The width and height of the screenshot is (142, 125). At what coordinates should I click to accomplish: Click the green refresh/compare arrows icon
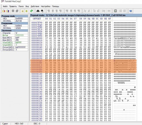(x=32, y=11)
